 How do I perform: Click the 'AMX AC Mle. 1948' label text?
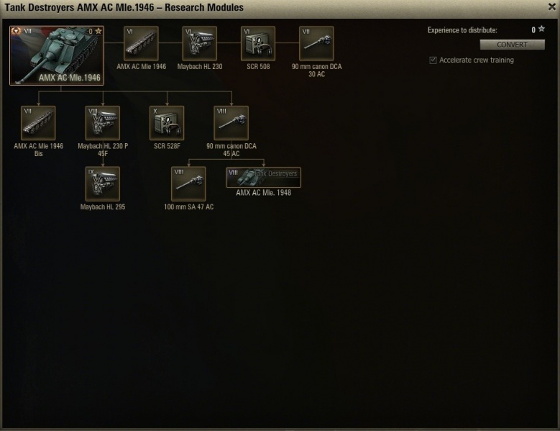[264, 193]
